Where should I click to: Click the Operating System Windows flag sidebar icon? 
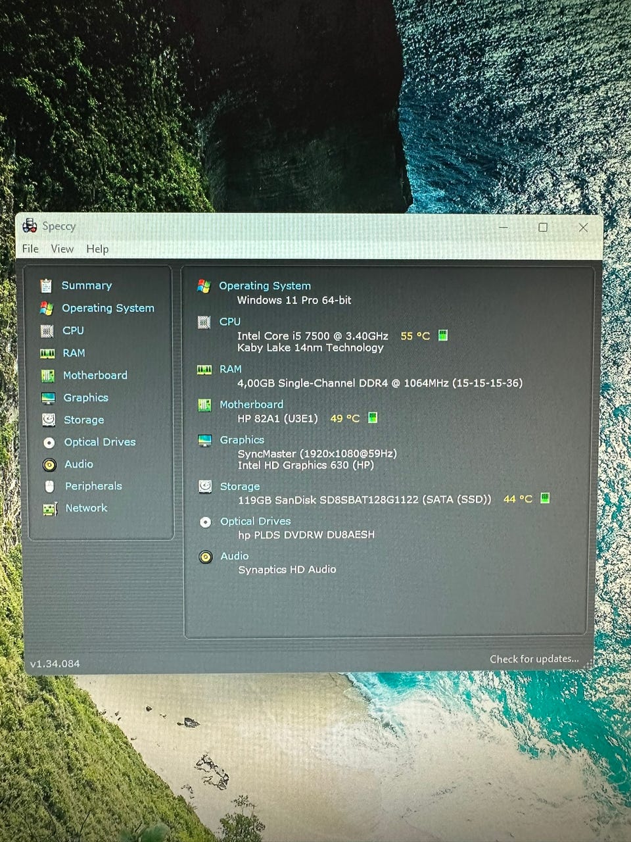point(46,308)
